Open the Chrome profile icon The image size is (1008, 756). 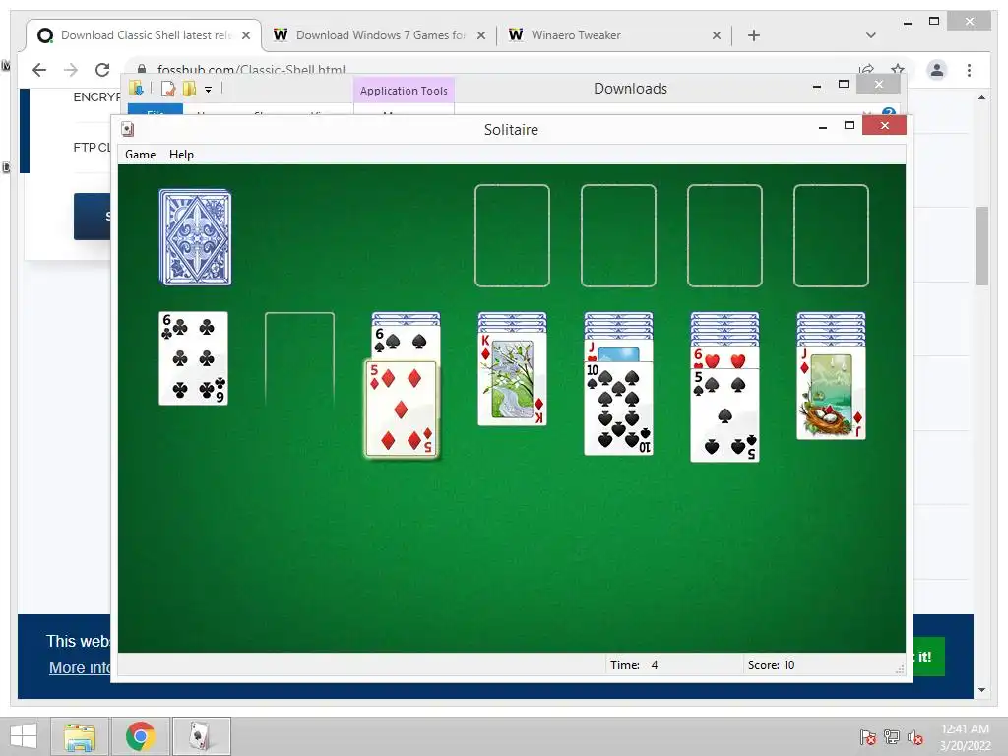(937, 70)
